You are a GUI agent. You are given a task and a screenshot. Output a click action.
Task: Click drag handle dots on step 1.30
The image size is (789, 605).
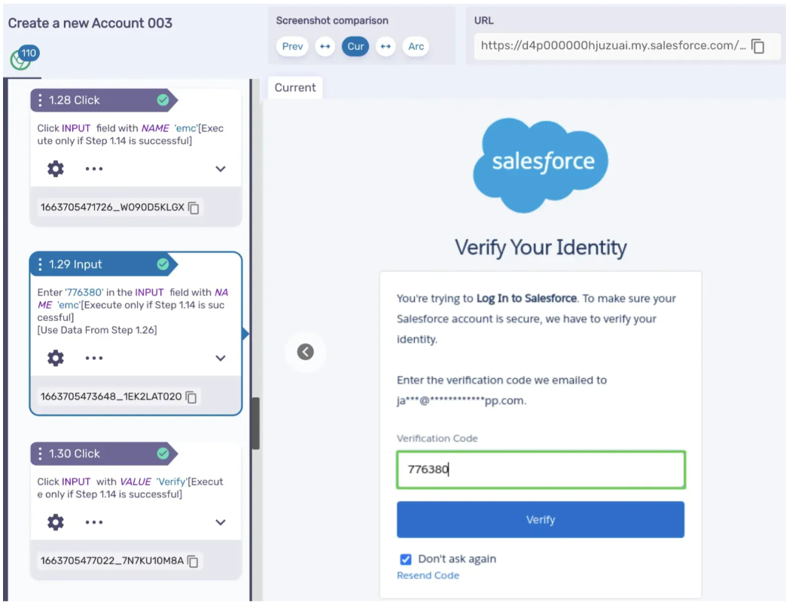point(40,454)
